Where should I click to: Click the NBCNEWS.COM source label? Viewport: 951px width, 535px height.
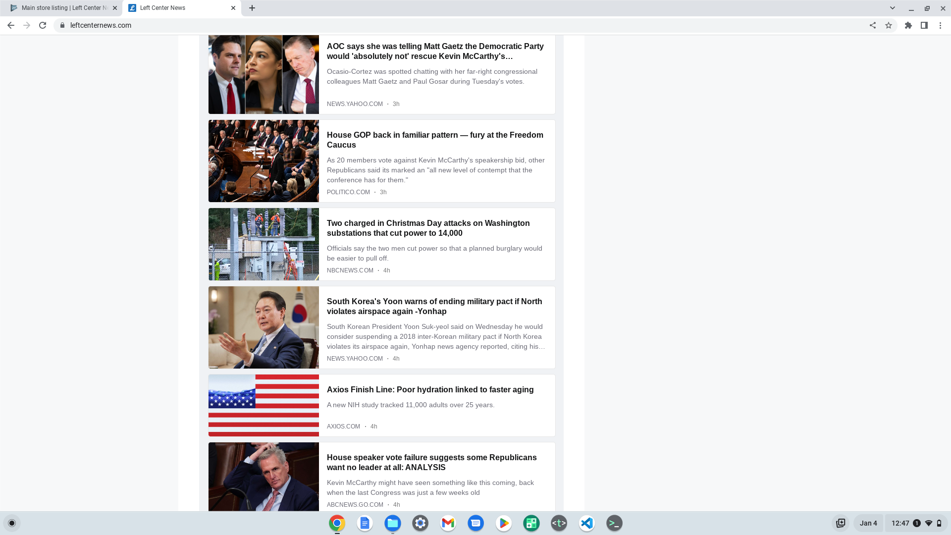tap(350, 270)
